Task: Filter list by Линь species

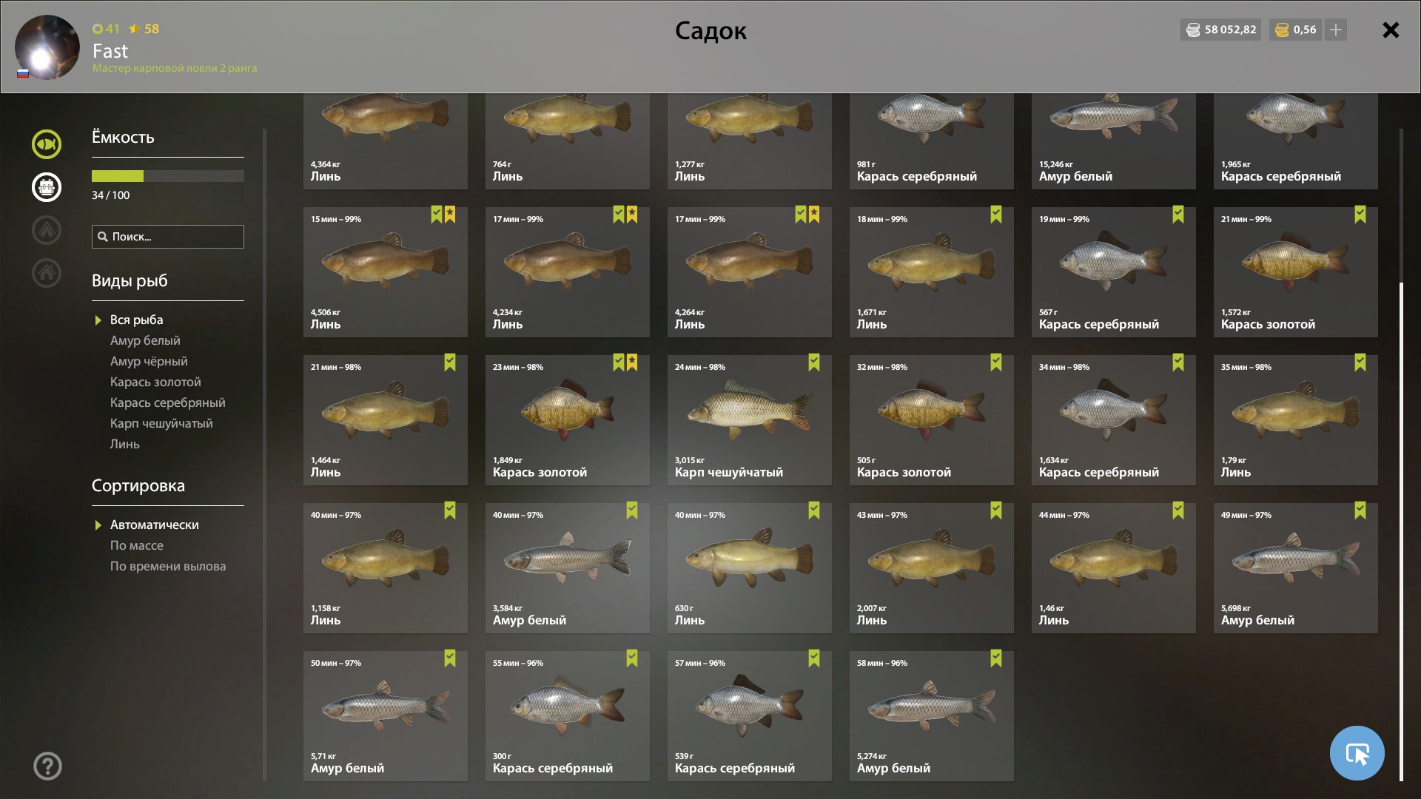Action: [124, 444]
